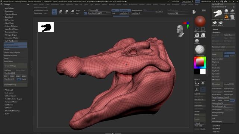Select the white secondary color swatch

(203, 71)
